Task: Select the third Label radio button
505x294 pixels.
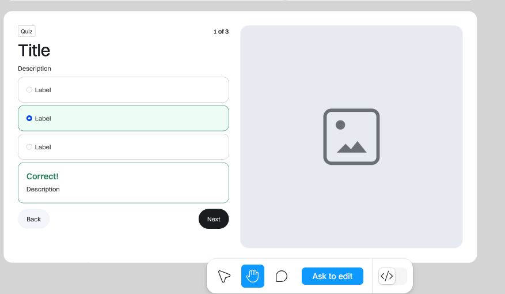Action: [x=29, y=147]
